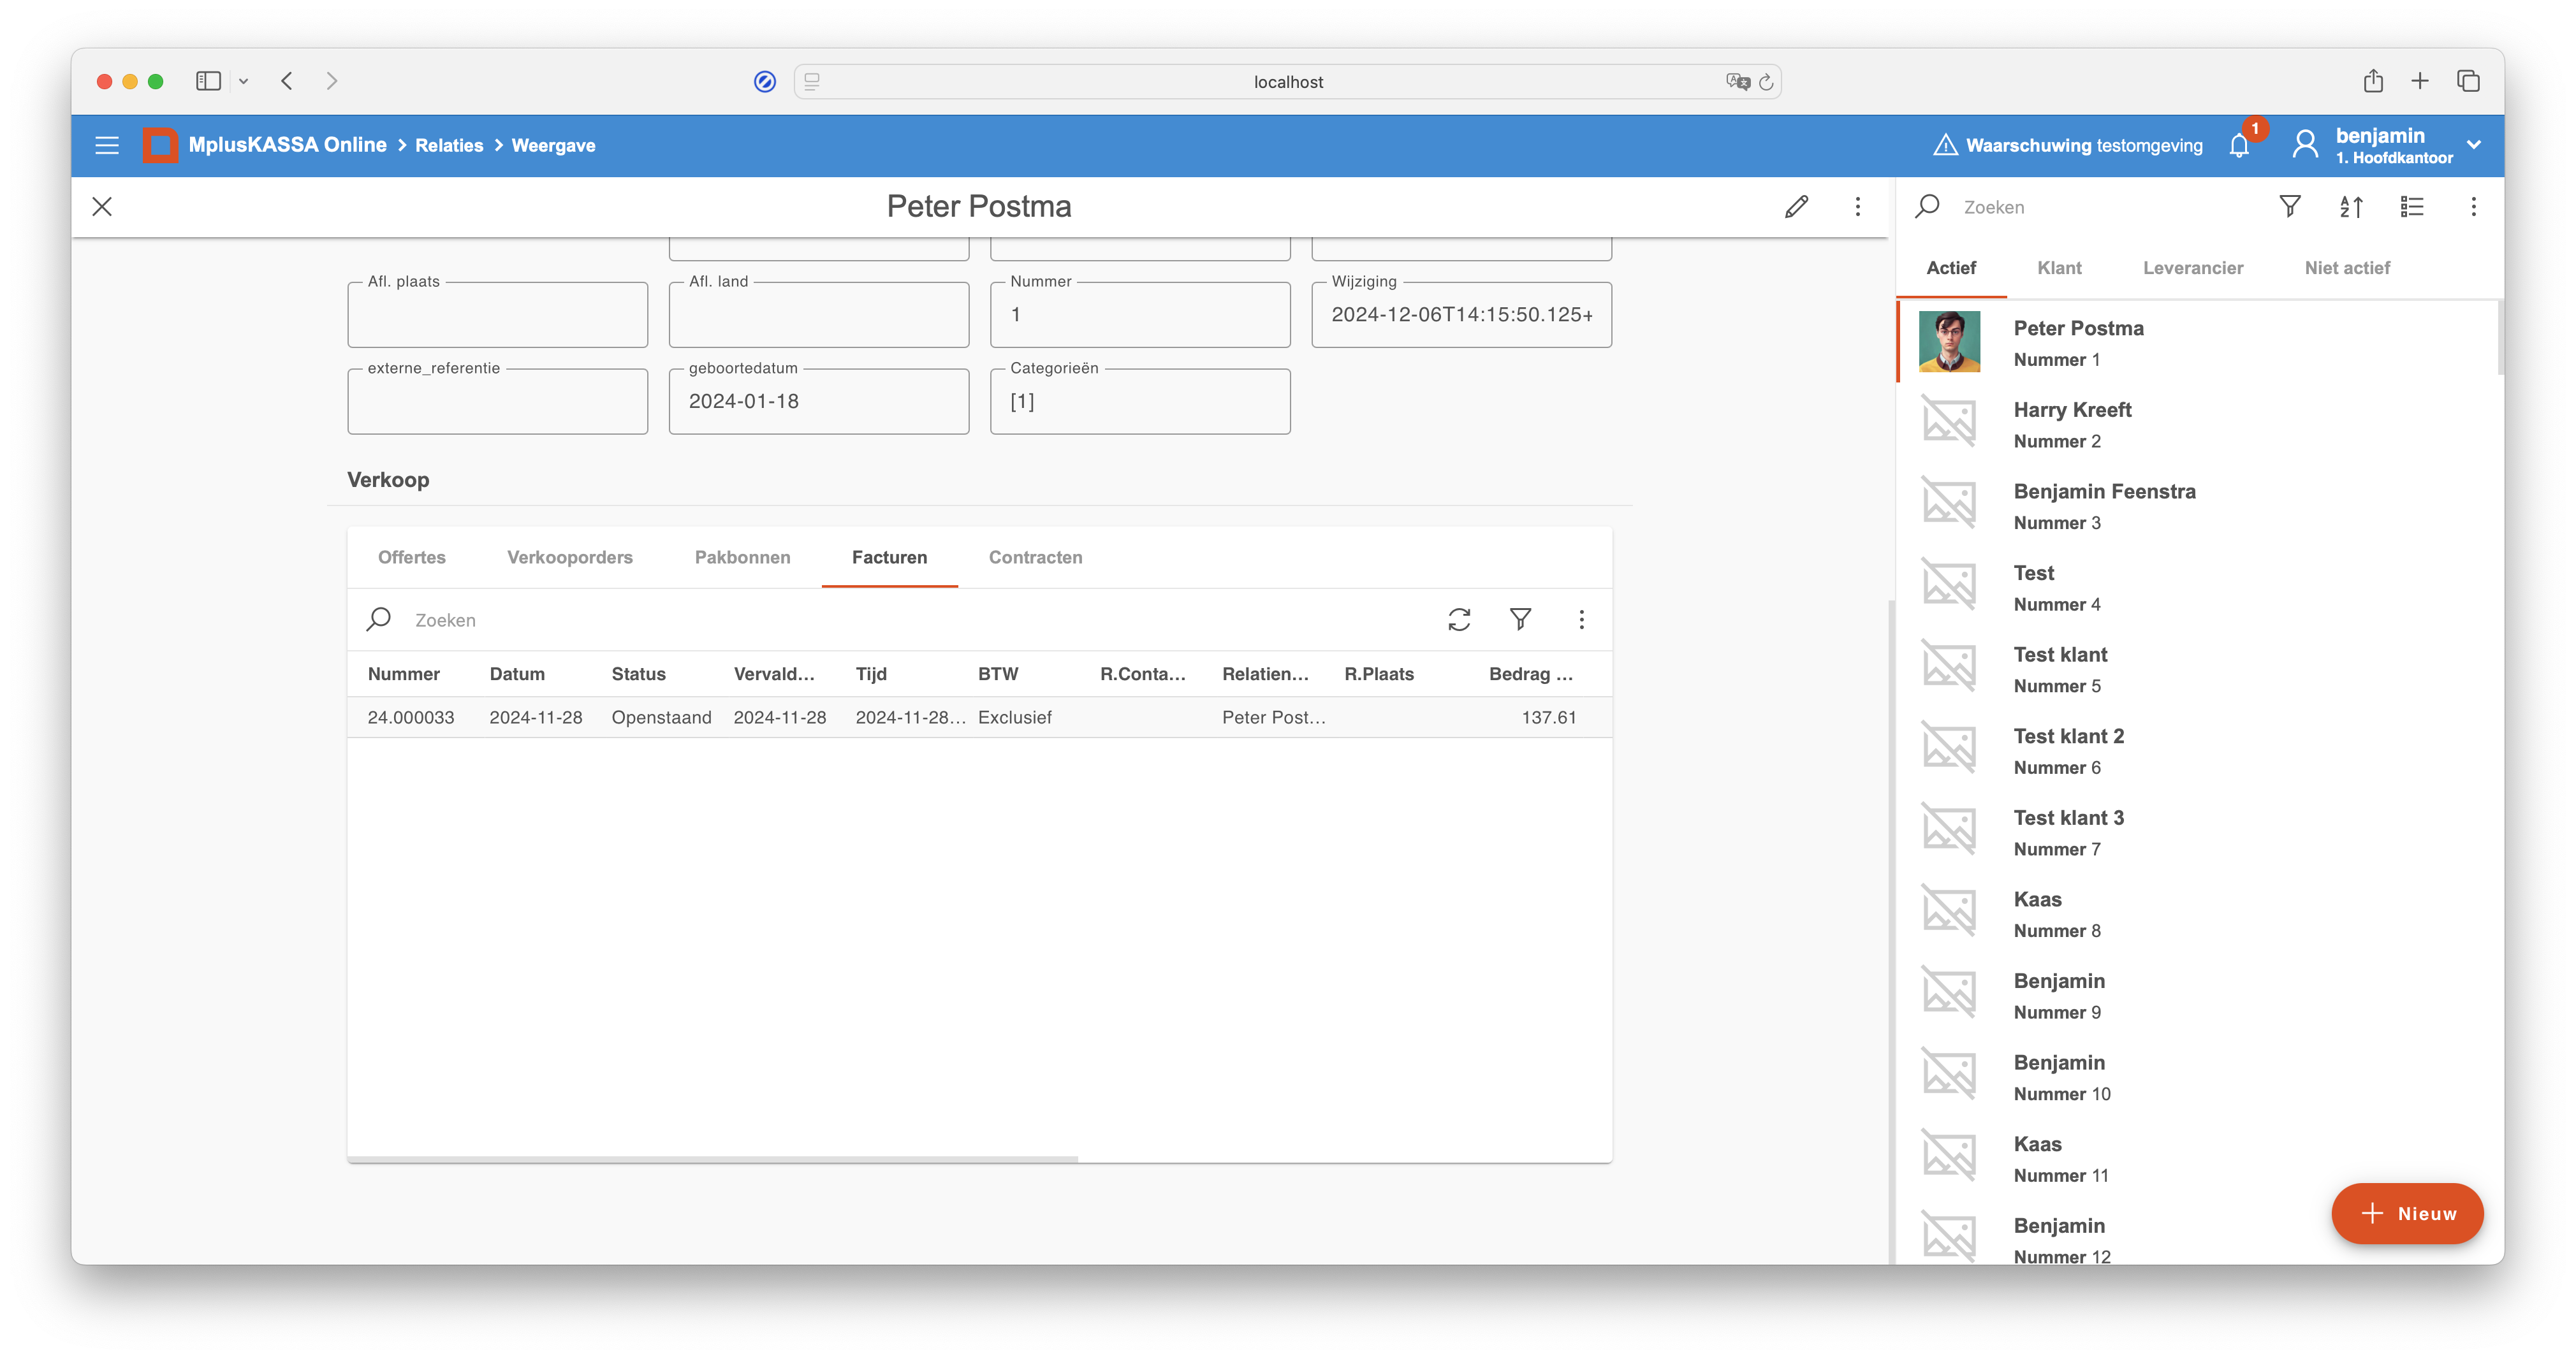Reload the localhost page

click(1766, 82)
